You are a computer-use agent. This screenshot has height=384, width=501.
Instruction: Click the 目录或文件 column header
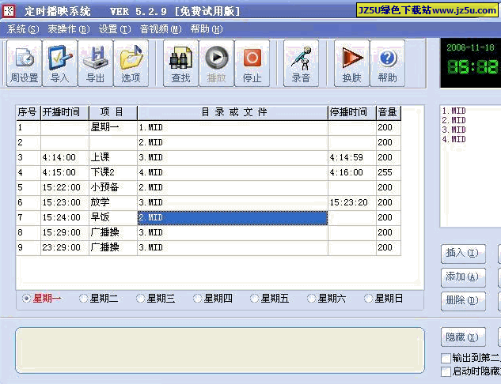pos(233,112)
